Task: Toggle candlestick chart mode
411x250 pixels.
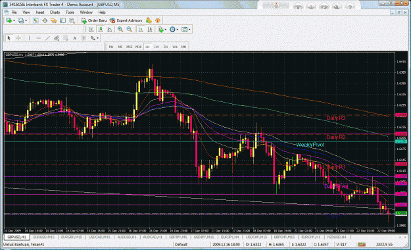Action: 101,30
